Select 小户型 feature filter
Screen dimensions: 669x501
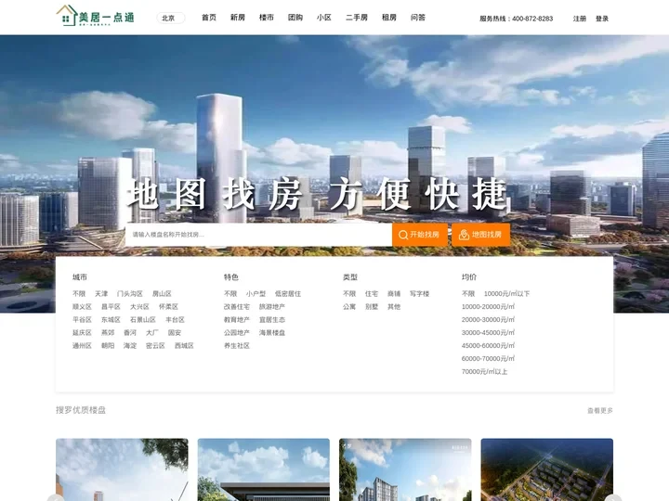pyautogui.click(x=256, y=293)
